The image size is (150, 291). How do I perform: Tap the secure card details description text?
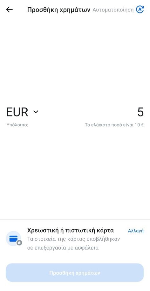pos(73,243)
